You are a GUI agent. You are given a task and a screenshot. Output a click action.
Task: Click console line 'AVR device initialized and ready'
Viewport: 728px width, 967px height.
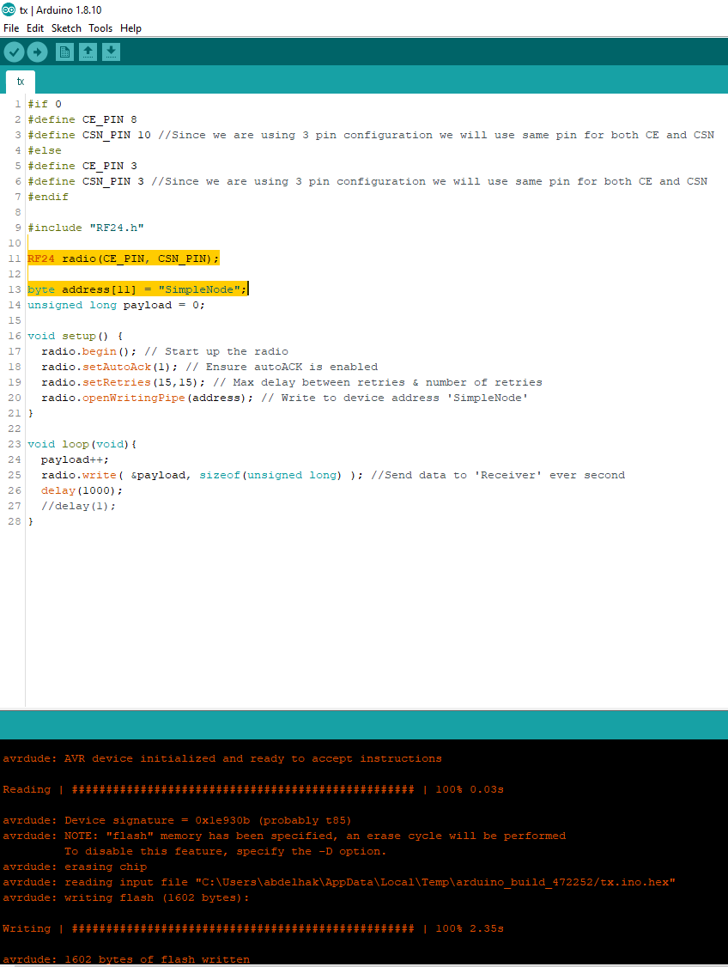[x=222, y=758]
